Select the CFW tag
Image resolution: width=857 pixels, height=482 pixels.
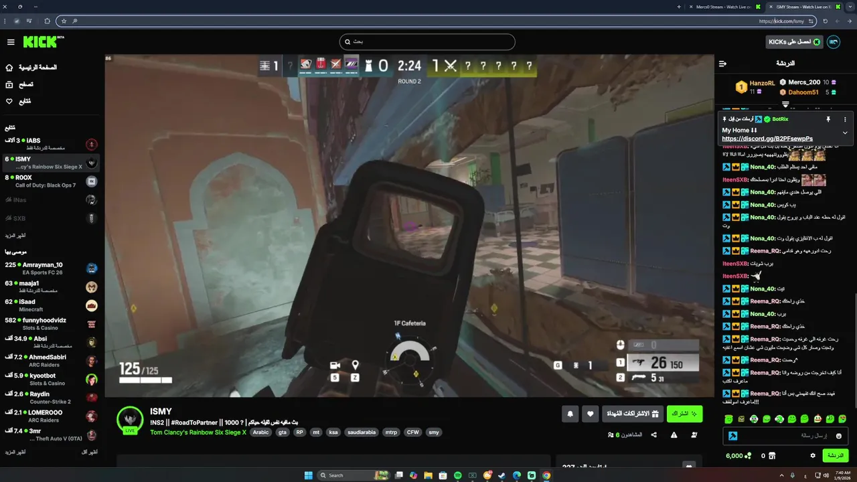point(412,432)
